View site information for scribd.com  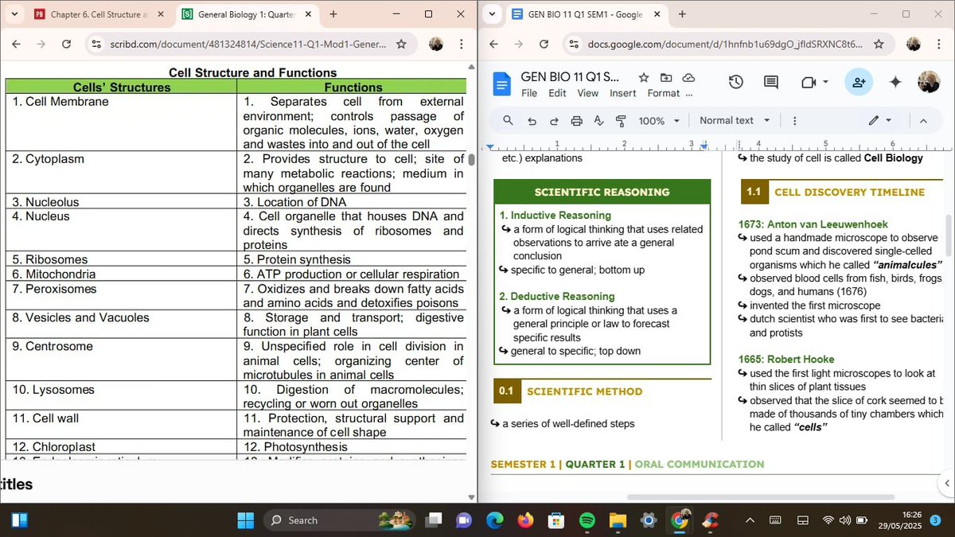(97, 45)
